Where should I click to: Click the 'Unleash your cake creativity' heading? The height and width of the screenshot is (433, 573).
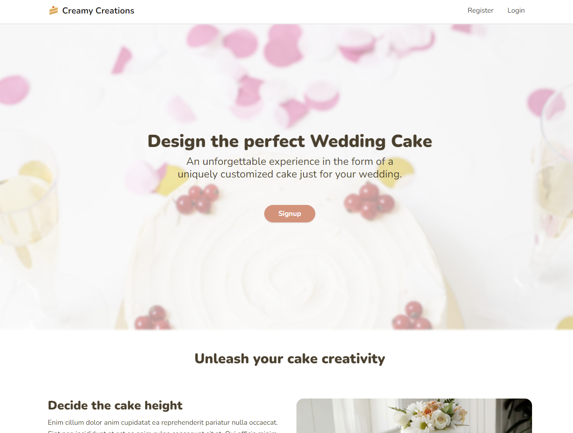click(x=290, y=358)
